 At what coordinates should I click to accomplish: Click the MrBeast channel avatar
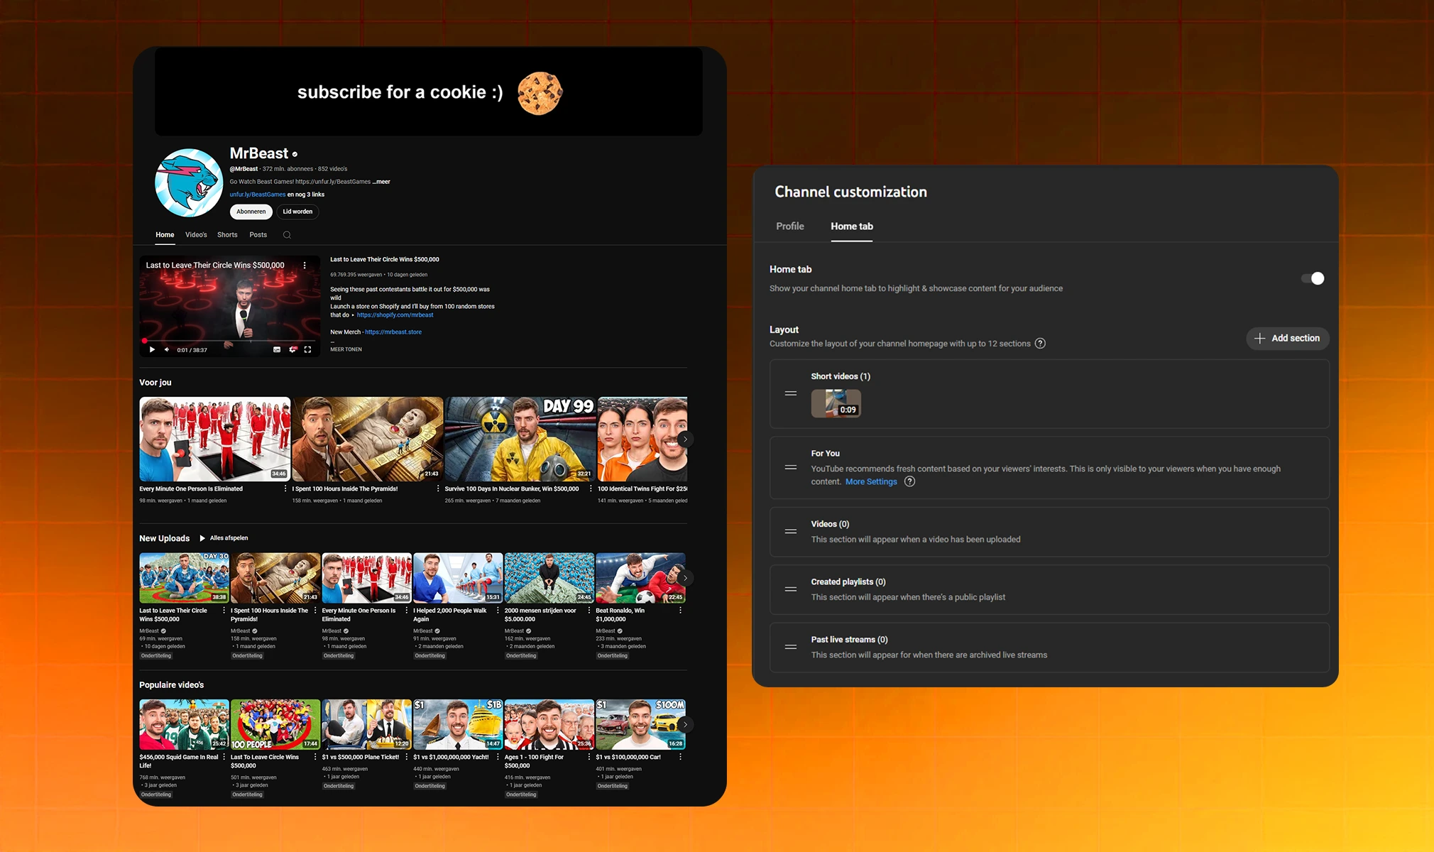[189, 182]
